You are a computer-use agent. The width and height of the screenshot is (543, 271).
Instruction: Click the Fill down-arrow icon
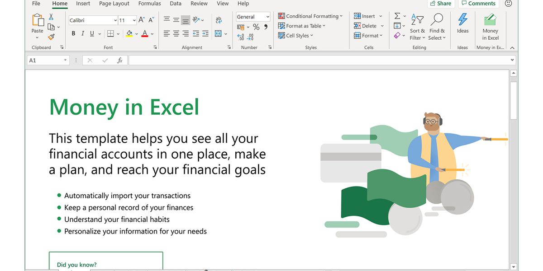[397, 26]
